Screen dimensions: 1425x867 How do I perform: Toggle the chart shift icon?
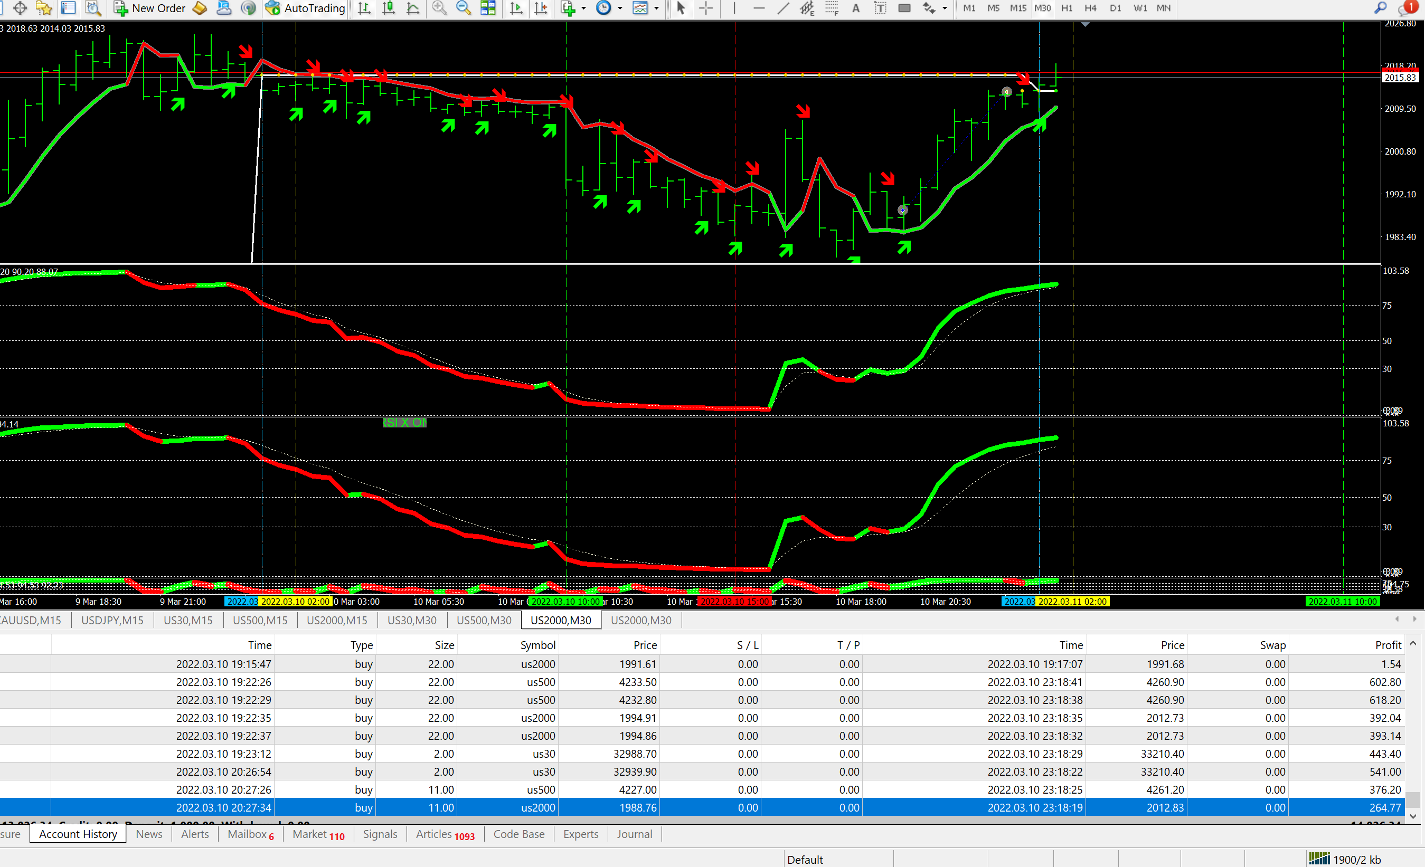[541, 8]
